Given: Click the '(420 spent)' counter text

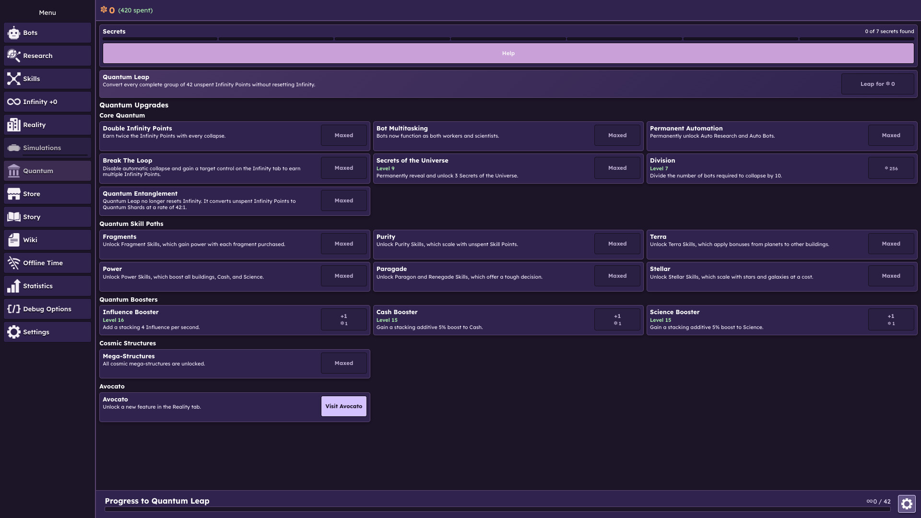Looking at the screenshot, I should [x=135, y=10].
